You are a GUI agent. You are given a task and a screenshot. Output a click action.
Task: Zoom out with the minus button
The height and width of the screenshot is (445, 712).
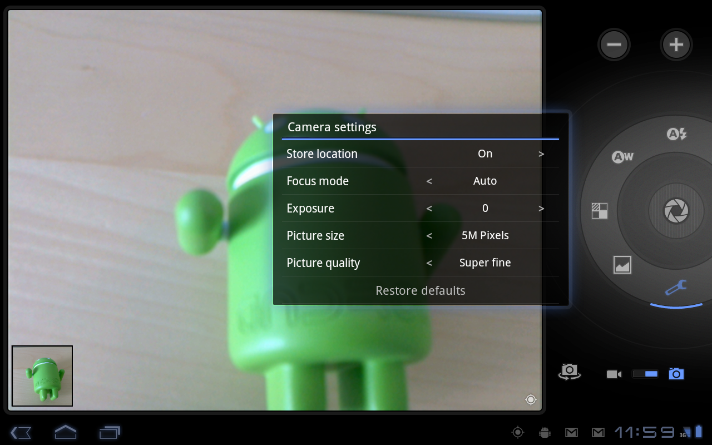tap(614, 44)
